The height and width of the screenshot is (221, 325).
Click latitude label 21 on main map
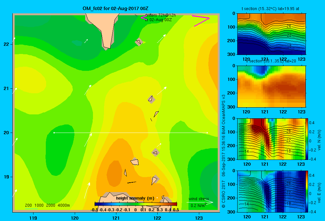6,88
